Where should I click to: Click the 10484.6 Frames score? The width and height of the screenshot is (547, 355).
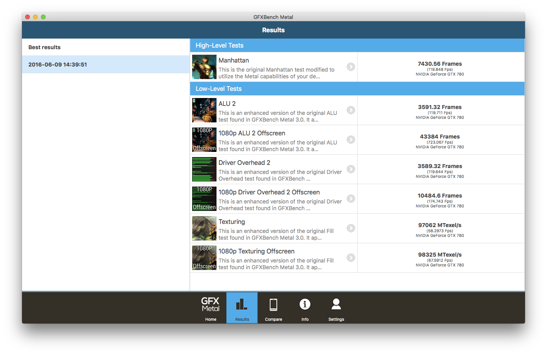[440, 196]
